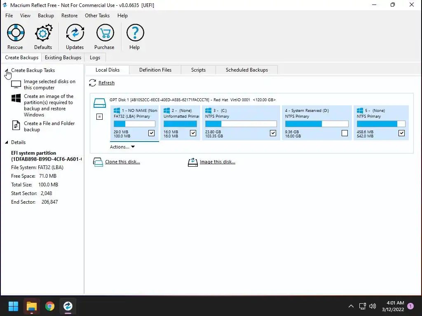Switch to the Logs tab

pos(95,58)
